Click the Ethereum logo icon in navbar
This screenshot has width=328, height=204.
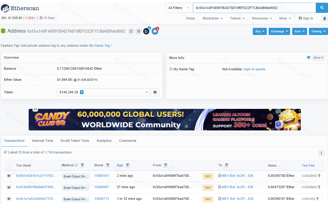[324, 19]
